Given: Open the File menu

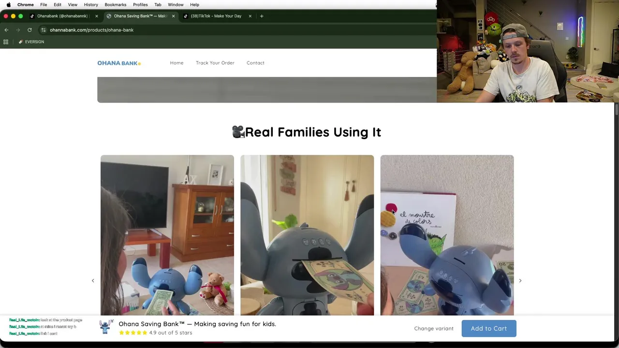Looking at the screenshot, I should coord(44,5).
